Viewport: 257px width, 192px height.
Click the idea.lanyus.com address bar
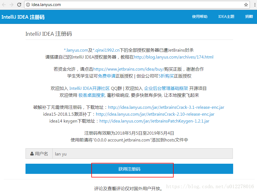point(137,5)
